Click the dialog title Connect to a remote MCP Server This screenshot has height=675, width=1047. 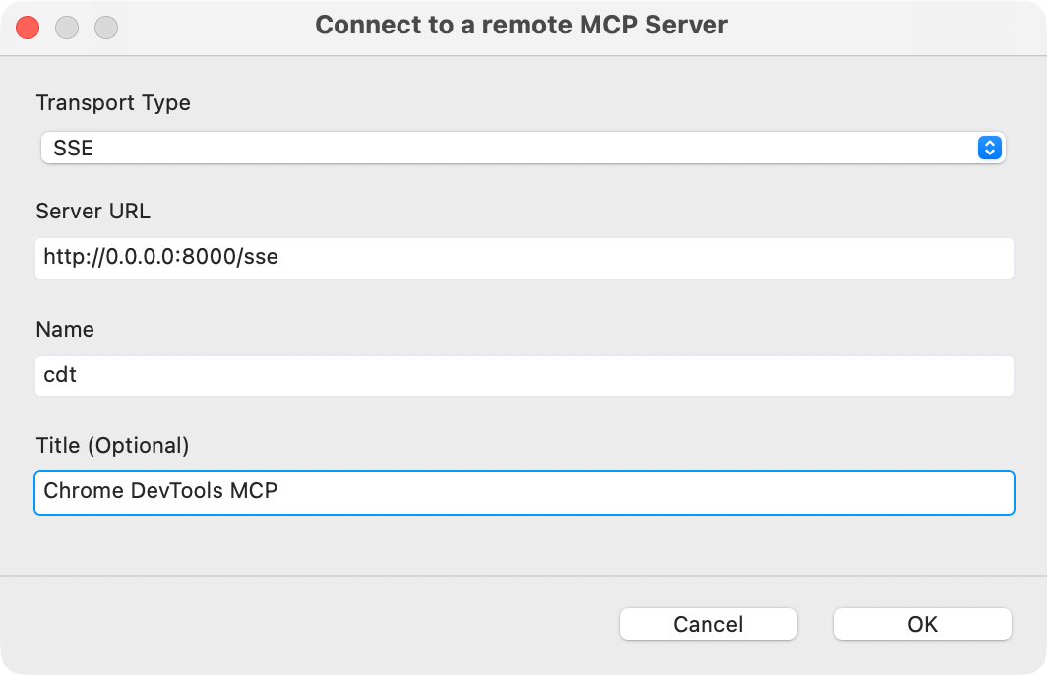(521, 25)
